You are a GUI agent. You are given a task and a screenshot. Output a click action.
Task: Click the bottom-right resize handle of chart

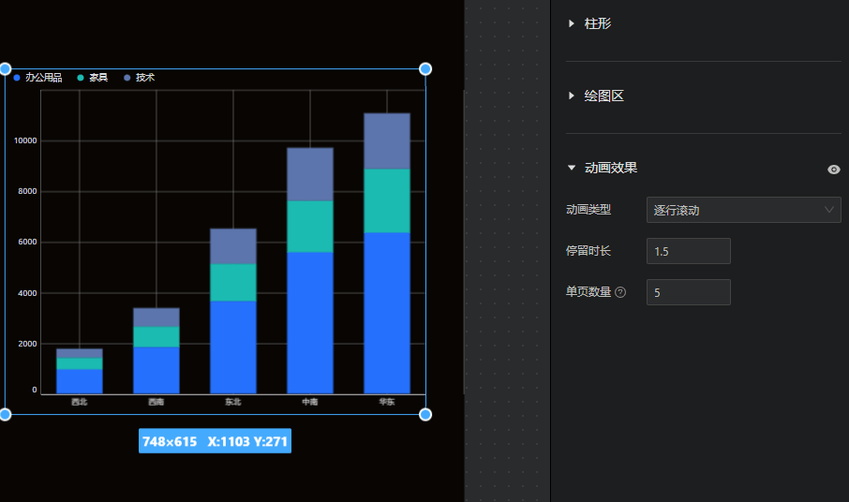click(425, 414)
